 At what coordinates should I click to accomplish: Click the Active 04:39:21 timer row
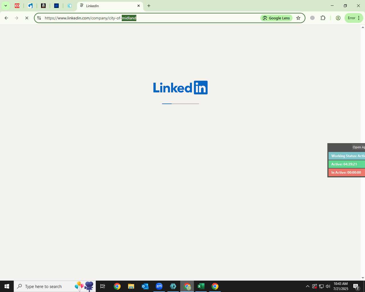click(x=347, y=164)
